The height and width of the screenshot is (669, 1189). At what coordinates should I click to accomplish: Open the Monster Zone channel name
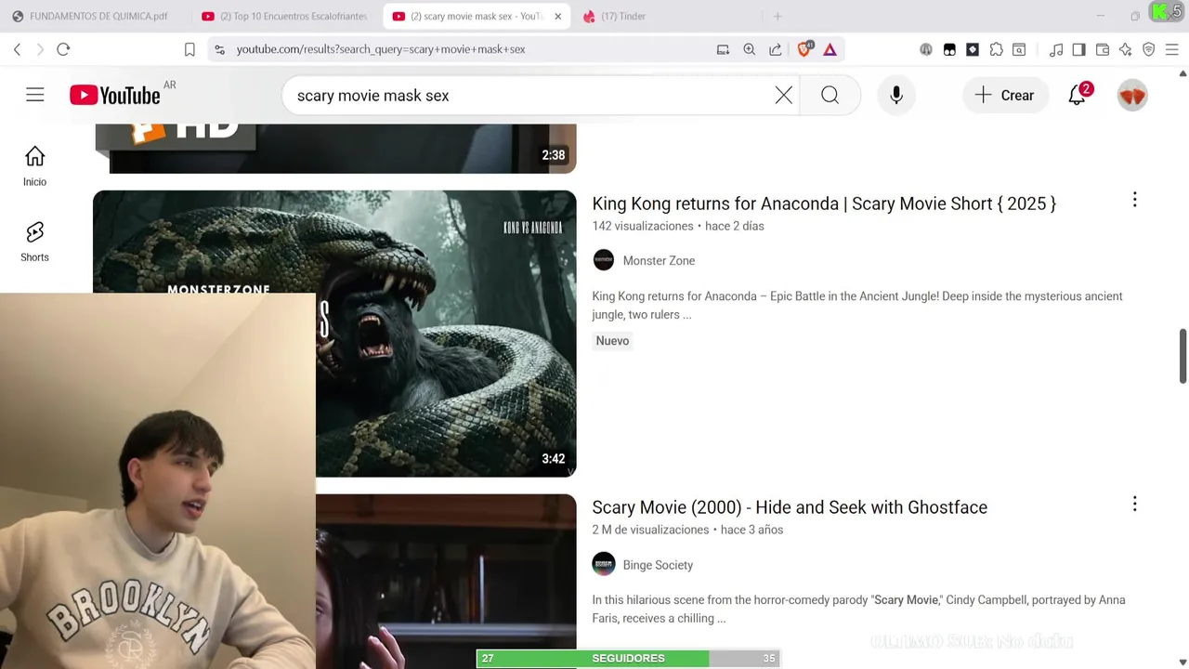point(659,260)
